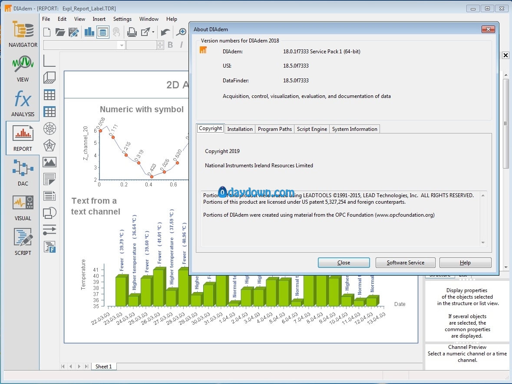Close the About DIAdem dialog with X
This screenshot has width=512, height=384.
488,29
